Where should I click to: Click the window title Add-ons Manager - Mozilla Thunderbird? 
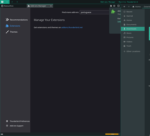click(x=119, y=2)
